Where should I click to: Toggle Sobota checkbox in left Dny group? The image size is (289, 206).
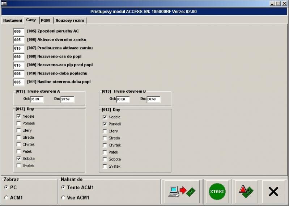[x=19, y=159]
